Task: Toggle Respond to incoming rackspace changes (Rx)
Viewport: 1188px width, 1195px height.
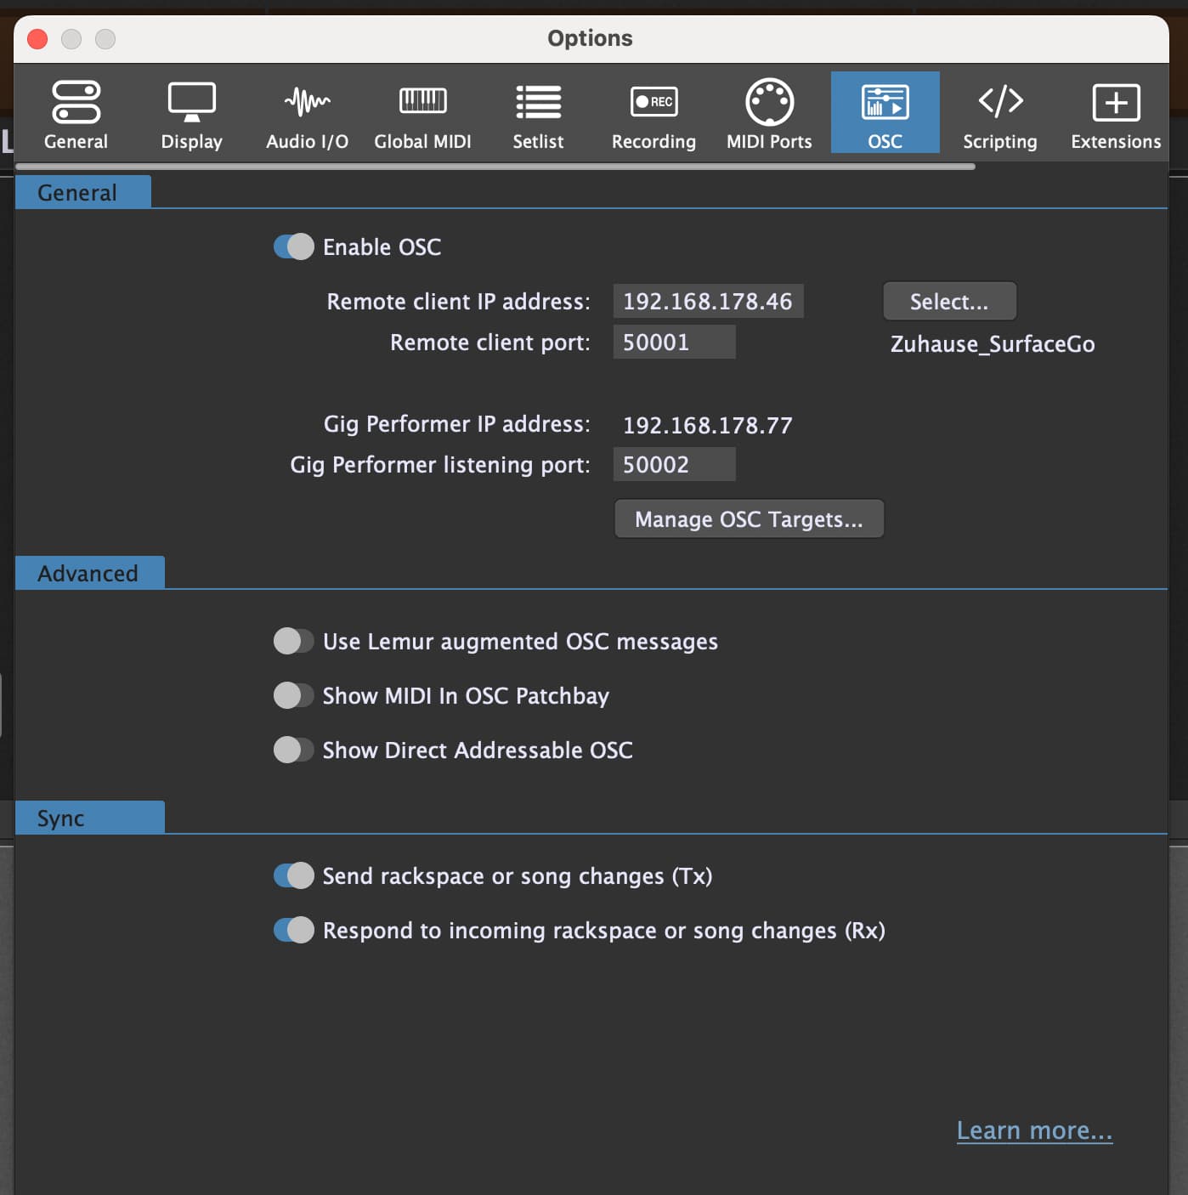Action: pyautogui.click(x=294, y=931)
